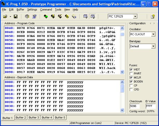This screenshot has height=126, width=159.
Task: Open the hardware setup chip icon
Action: tap(27, 16)
